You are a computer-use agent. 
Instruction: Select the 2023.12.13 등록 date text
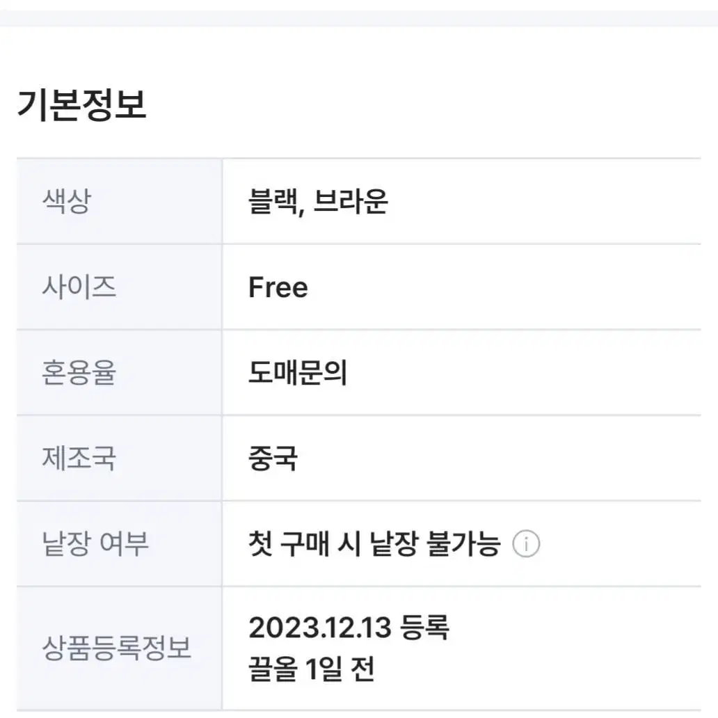[349, 627]
